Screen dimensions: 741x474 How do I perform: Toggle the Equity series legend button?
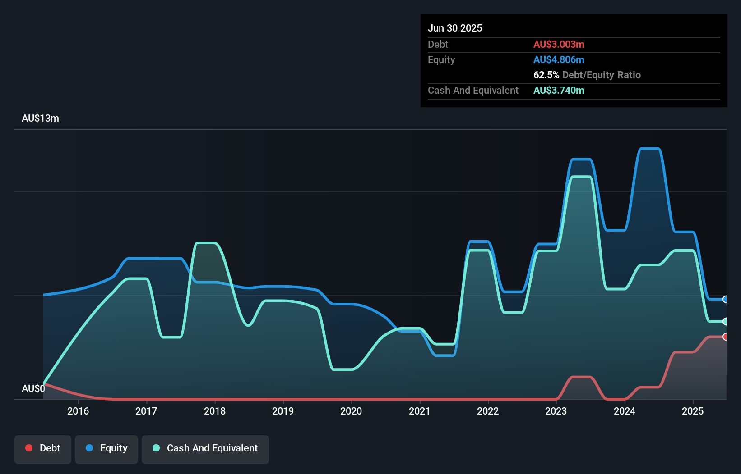tap(107, 449)
